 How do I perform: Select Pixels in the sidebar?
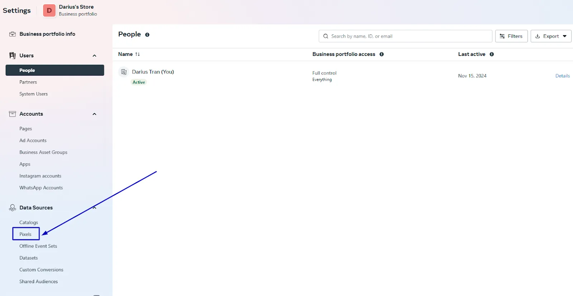[25, 234]
